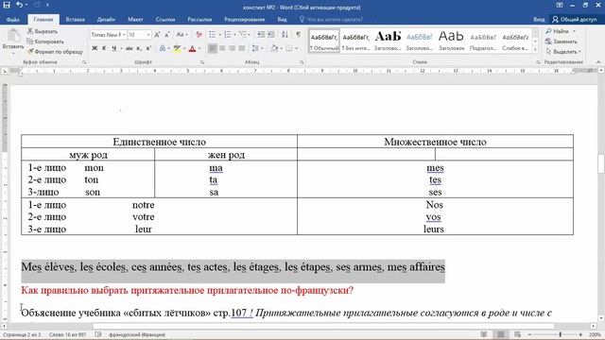This screenshot has height=340, width=605.
Task: Increase paragraph indent
Action: [271, 35]
